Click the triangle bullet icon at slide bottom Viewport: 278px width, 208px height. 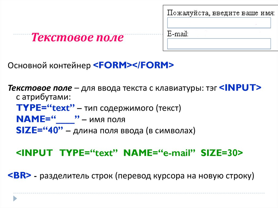(x=15, y=199)
